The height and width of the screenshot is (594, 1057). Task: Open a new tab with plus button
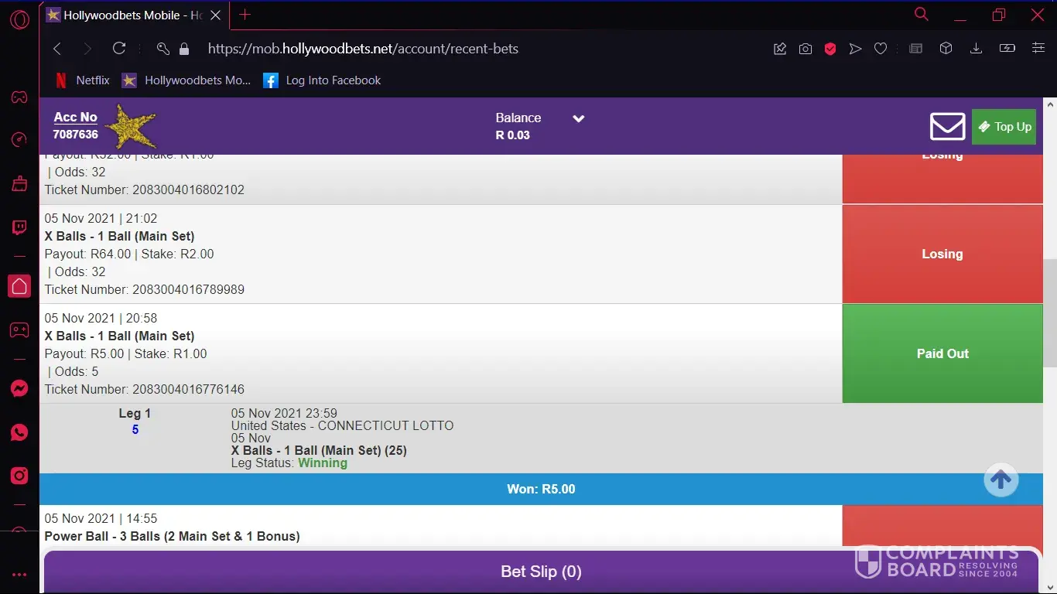[x=245, y=15]
